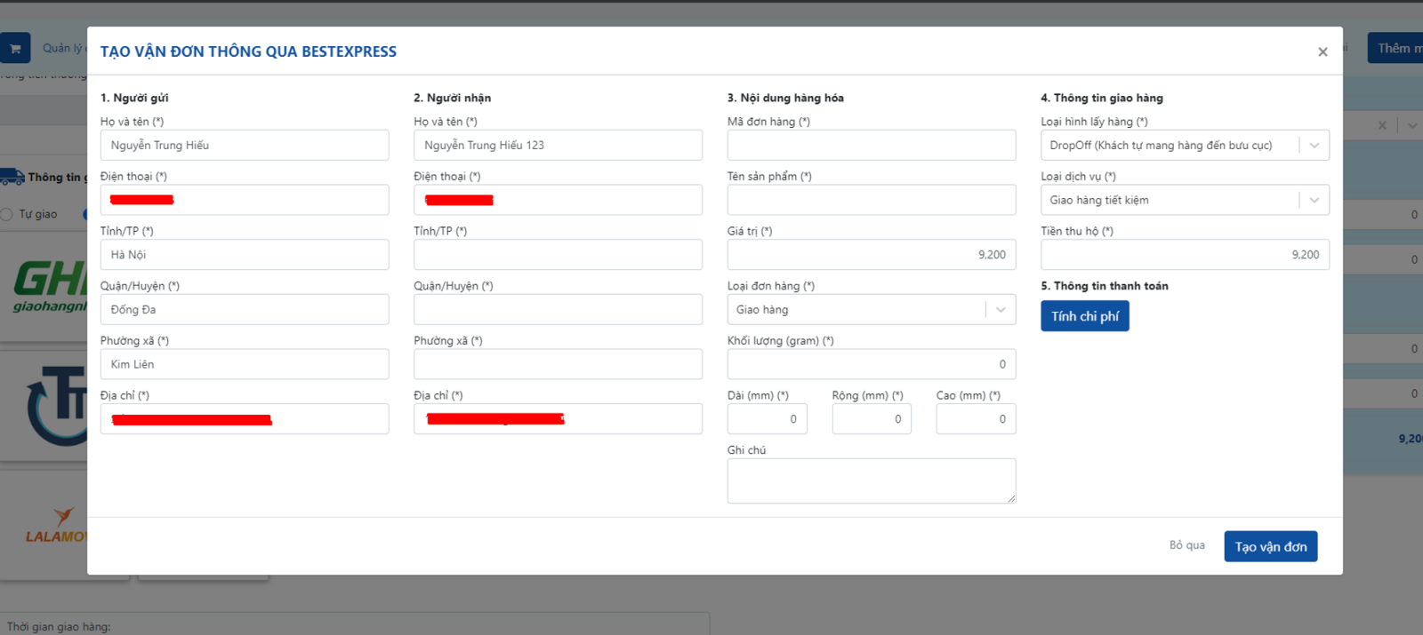Click the recipient Tỉnh/TP field
The height and width of the screenshot is (635, 1423).
pyautogui.click(x=558, y=255)
